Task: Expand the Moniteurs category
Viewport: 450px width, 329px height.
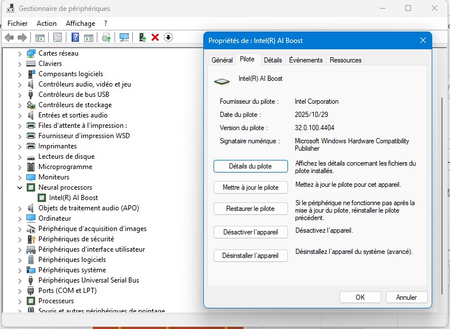Action: click(x=19, y=177)
